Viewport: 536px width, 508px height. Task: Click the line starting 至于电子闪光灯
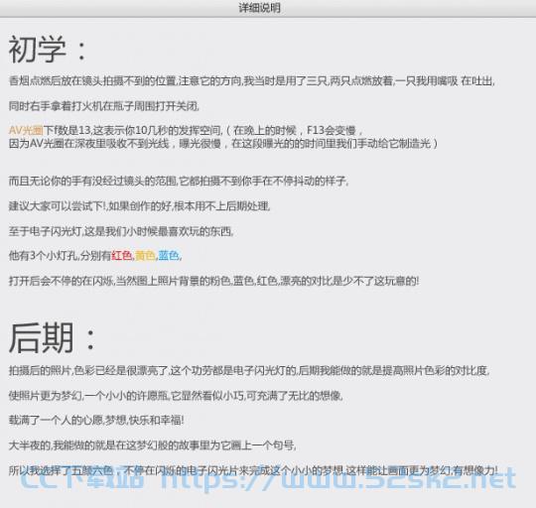coord(121,231)
